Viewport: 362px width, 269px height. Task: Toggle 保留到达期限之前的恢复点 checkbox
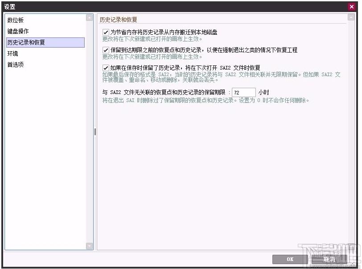[x=106, y=50]
